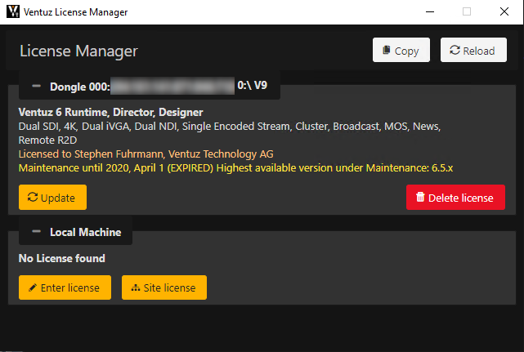Click the copy icon in the Copy button

[x=386, y=51]
